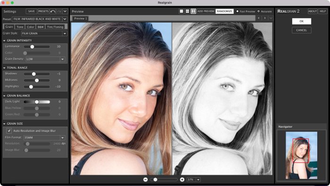
Task: Open the Help button
Action: click(x=322, y=11)
